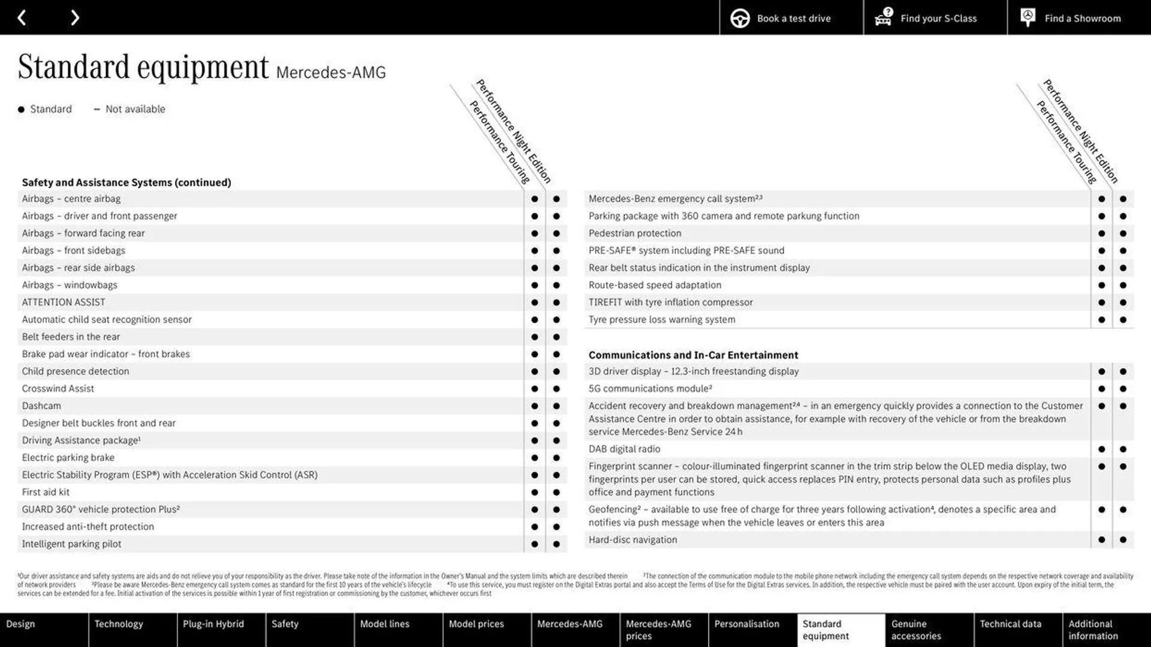Image resolution: width=1151 pixels, height=647 pixels.
Task: Click the Find a Showroom pin icon
Action: click(1028, 17)
